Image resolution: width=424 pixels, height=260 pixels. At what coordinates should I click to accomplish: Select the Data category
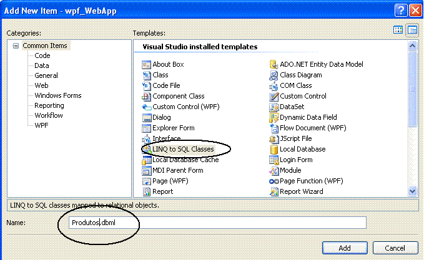42,65
